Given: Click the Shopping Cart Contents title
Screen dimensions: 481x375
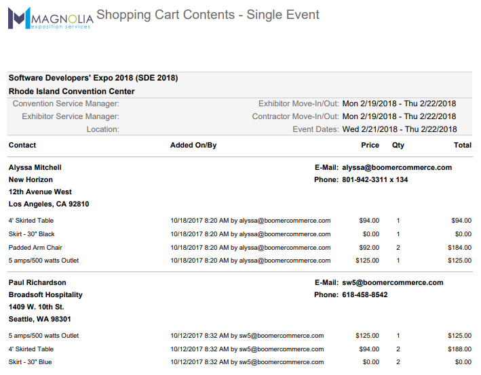Looking at the screenshot, I should [x=208, y=14].
